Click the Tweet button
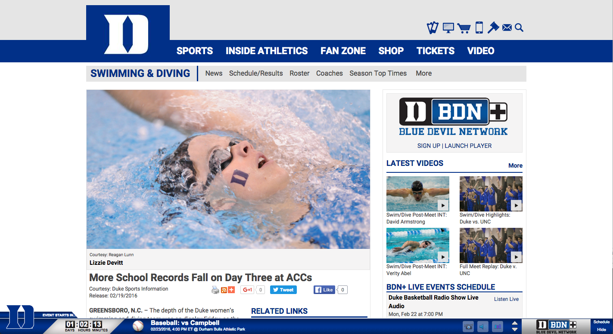Image resolution: width=613 pixels, height=334 pixels. pos(283,290)
